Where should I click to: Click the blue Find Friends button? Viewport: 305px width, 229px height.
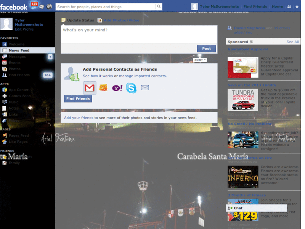pos(78,99)
